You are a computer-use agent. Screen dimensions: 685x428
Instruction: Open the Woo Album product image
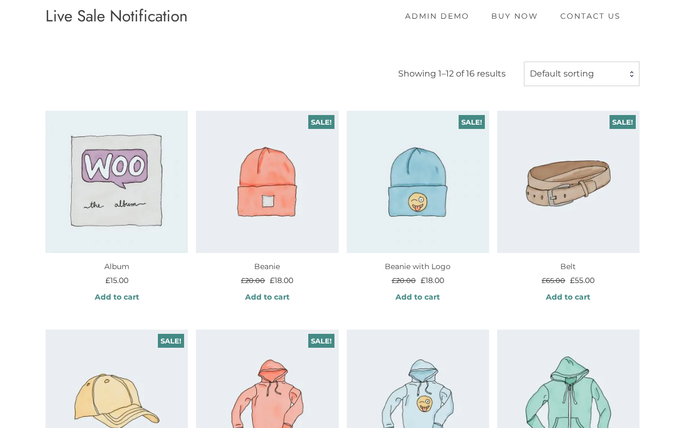(x=117, y=182)
